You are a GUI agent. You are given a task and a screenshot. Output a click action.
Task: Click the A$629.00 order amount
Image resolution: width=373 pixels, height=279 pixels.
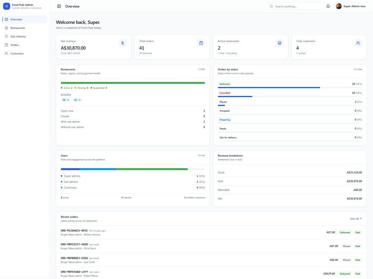(x=329, y=274)
